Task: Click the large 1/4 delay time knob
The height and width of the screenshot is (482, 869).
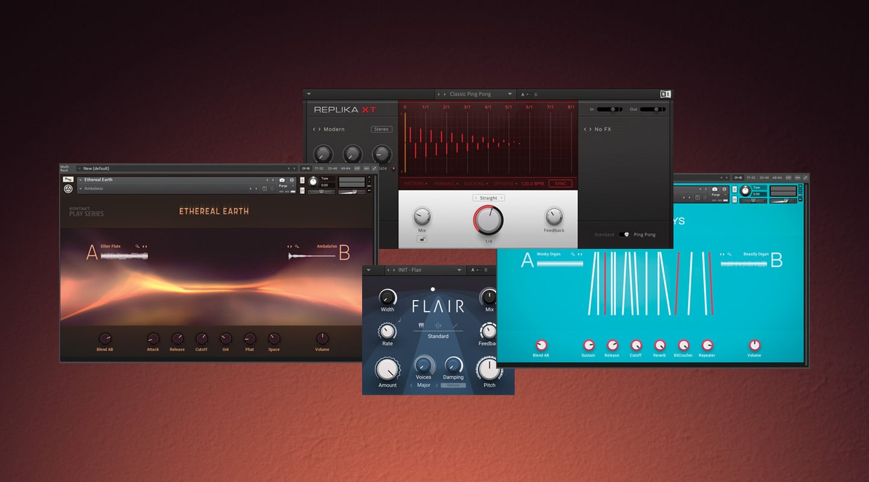Action: coord(488,220)
